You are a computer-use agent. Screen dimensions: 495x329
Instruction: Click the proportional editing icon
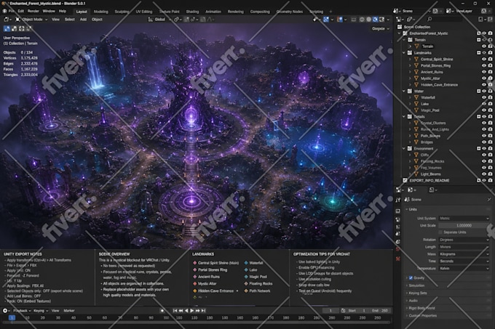coord(203,20)
